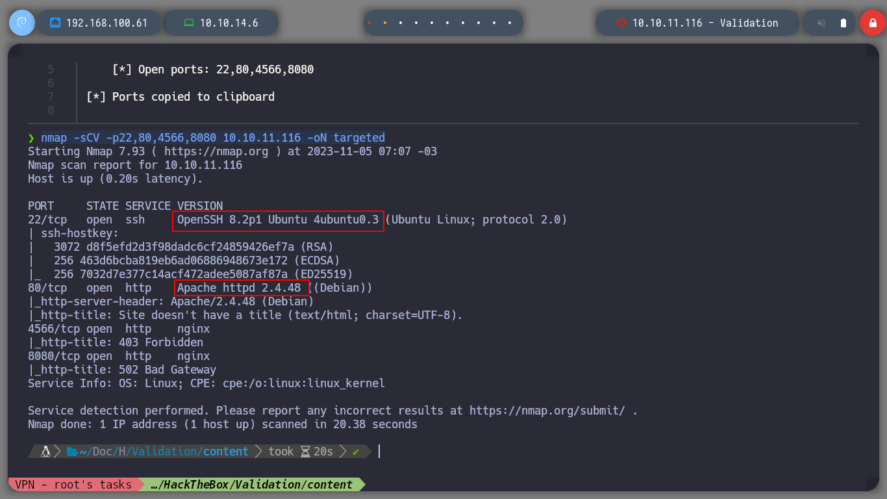Screen dimensions: 887x499
Task: Click the muted speaker volume icon
Action: (821, 23)
